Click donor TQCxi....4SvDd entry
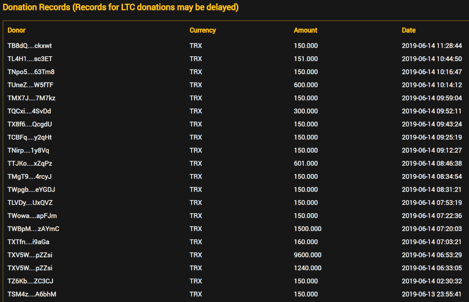This screenshot has width=469, height=302. pyautogui.click(x=29, y=111)
